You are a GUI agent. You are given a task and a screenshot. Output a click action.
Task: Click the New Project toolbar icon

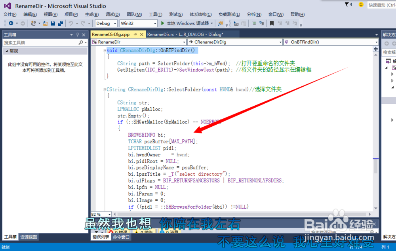[33, 23]
